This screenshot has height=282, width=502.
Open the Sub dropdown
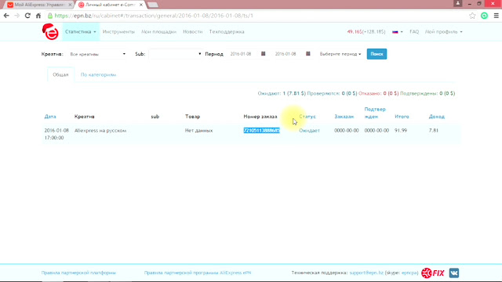pos(175,54)
